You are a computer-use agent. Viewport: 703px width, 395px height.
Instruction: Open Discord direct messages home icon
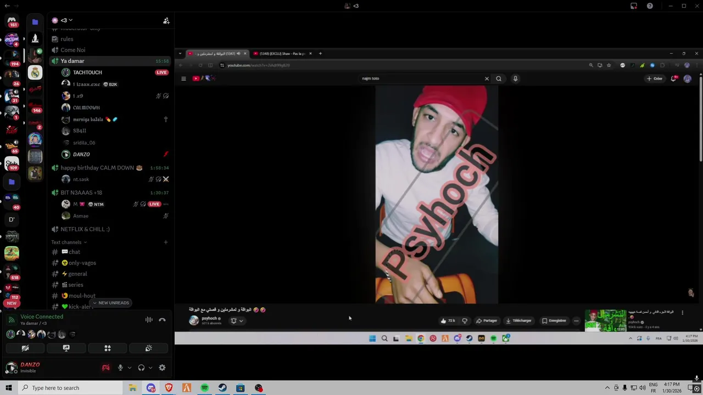coord(12,21)
